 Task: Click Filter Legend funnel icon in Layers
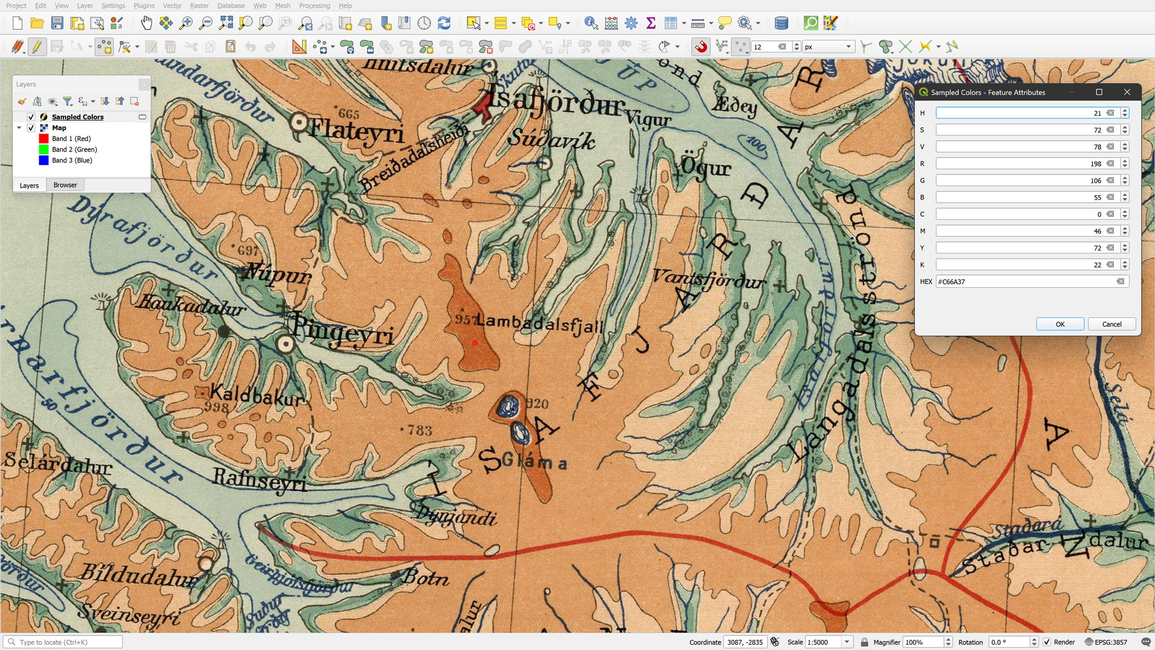point(68,102)
